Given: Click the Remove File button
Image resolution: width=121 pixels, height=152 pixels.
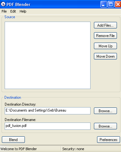Looking at the screenshot, I should [x=105, y=36].
